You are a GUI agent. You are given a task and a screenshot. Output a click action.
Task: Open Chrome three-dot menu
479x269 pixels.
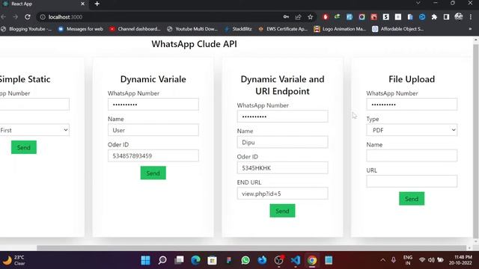click(x=471, y=17)
